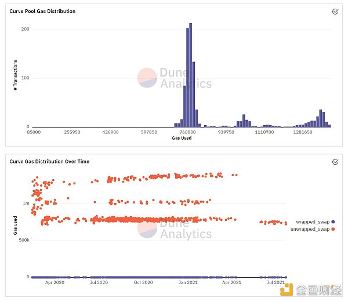
Task: Click the verified checkmark icon on Curve Pool Gas Distribution
Action: 335,11
